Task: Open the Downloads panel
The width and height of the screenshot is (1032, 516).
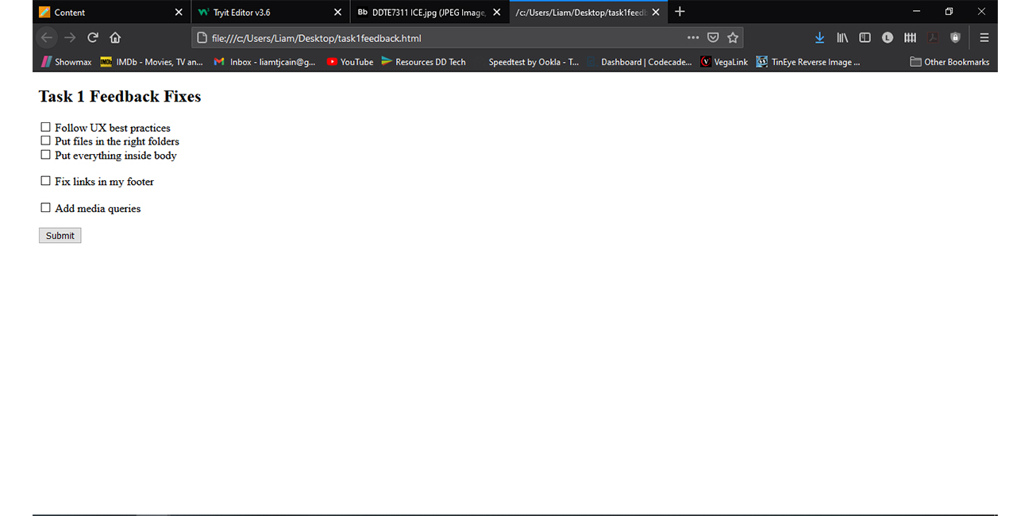Action: 820,37
